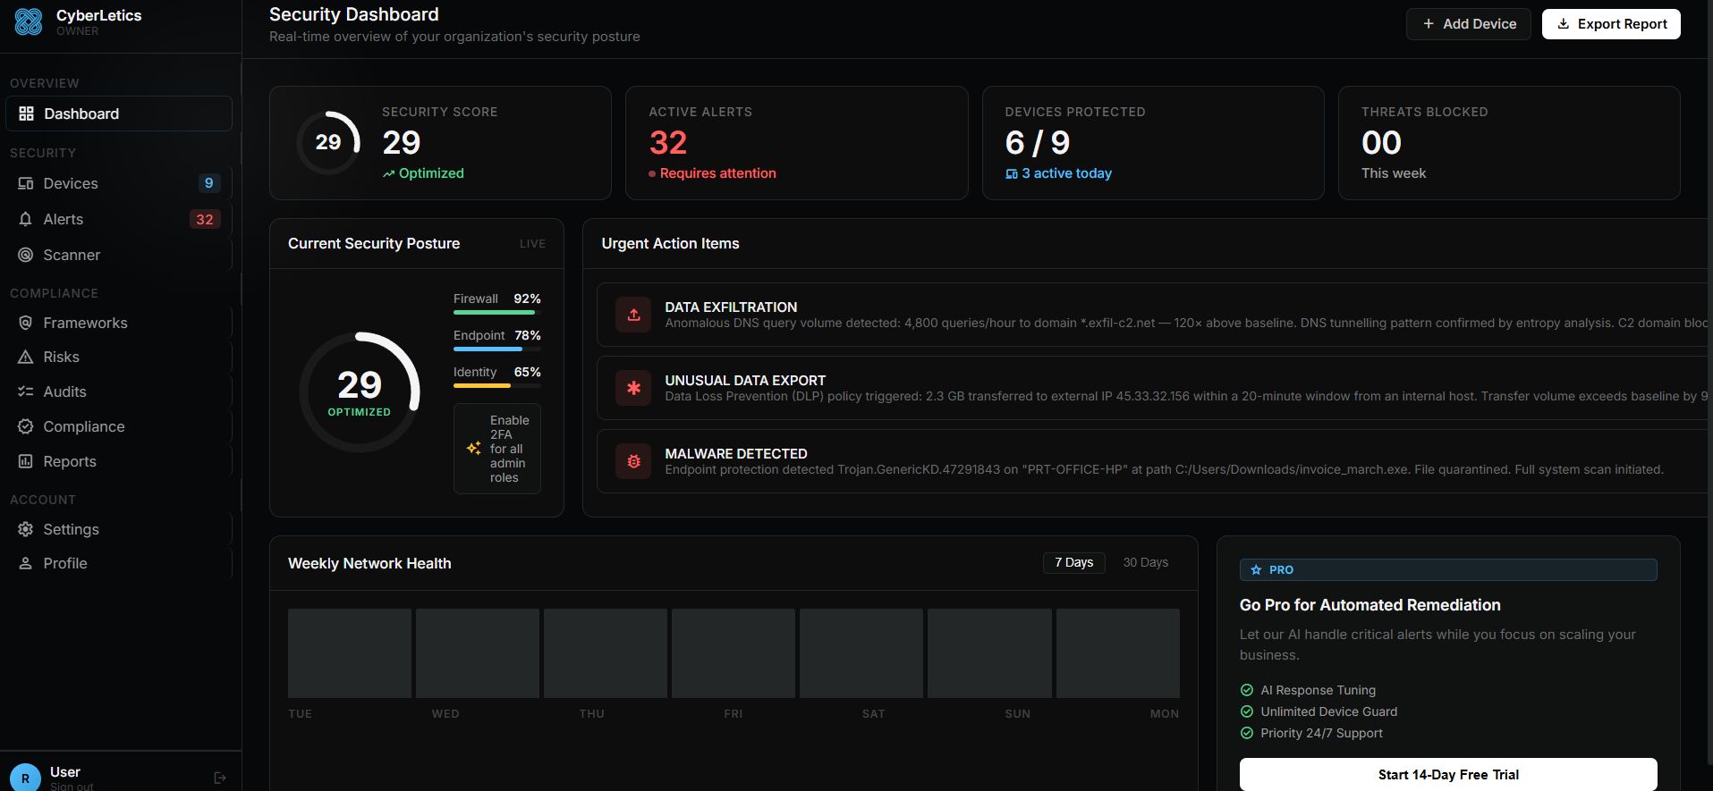Click the Sign out link

point(72,787)
